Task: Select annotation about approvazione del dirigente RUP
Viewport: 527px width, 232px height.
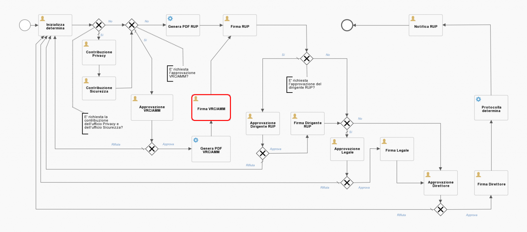Action: tap(305, 84)
